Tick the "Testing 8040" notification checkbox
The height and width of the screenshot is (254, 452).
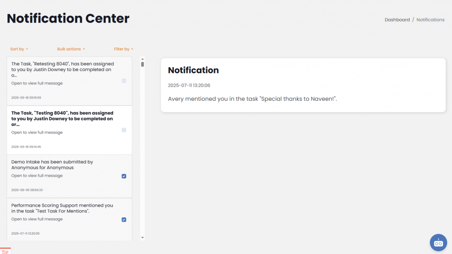pos(124,130)
